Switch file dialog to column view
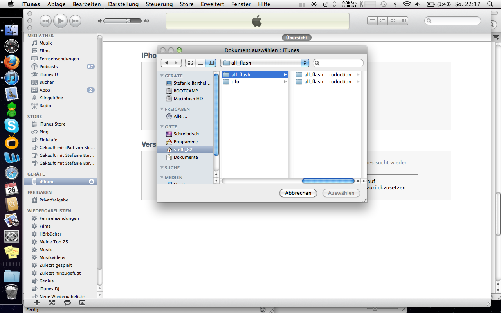This screenshot has height=313, width=501. (x=211, y=63)
